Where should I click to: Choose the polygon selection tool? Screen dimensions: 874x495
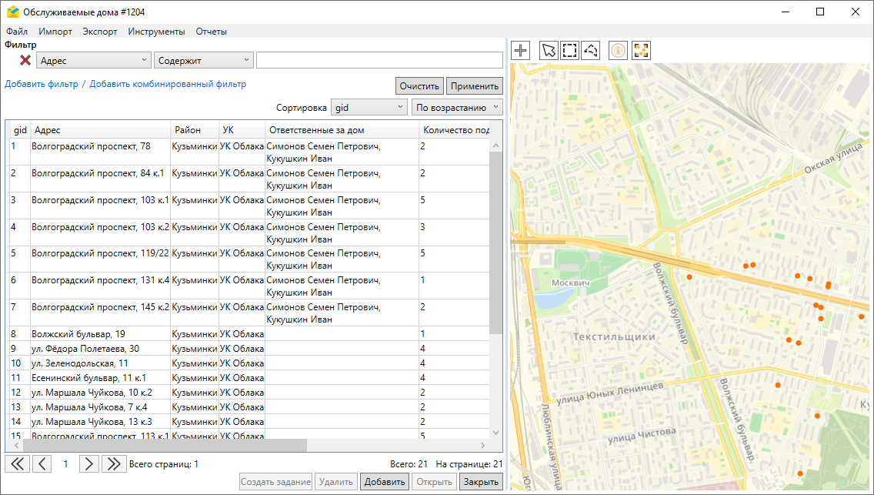click(590, 51)
